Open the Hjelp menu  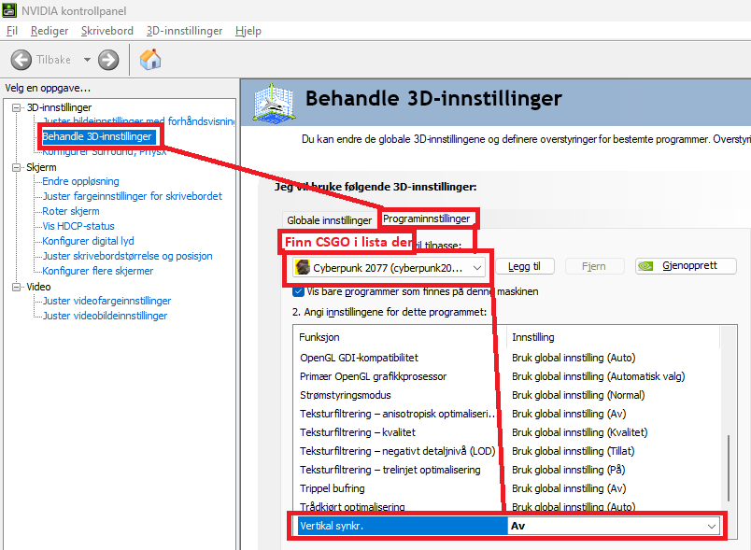pos(248,31)
